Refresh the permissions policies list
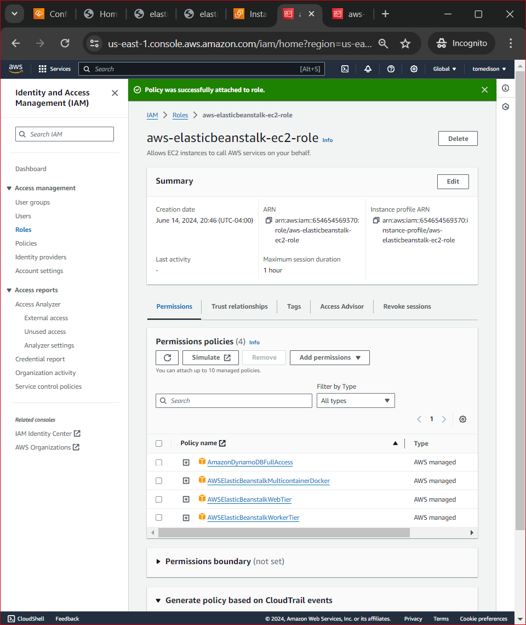Image resolution: width=526 pixels, height=625 pixels. pyautogui.click(x=167, y=357)
